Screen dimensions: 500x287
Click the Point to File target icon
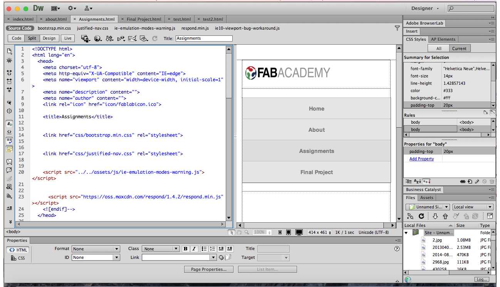(x=221, y=257)
